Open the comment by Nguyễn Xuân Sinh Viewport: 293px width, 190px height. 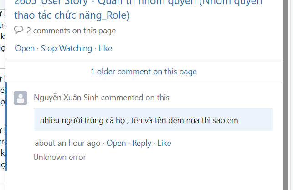[116, 143]
